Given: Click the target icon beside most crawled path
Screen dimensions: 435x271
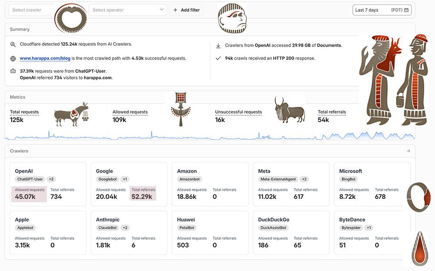Looking at the screenshot, I should 13,59.
